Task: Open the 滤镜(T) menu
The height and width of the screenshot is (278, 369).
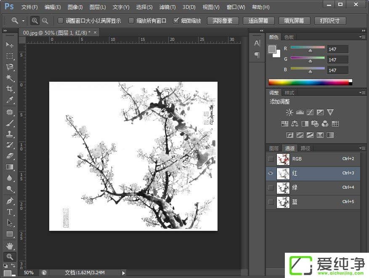Action: pyautogui.click(x=167, y=7)
